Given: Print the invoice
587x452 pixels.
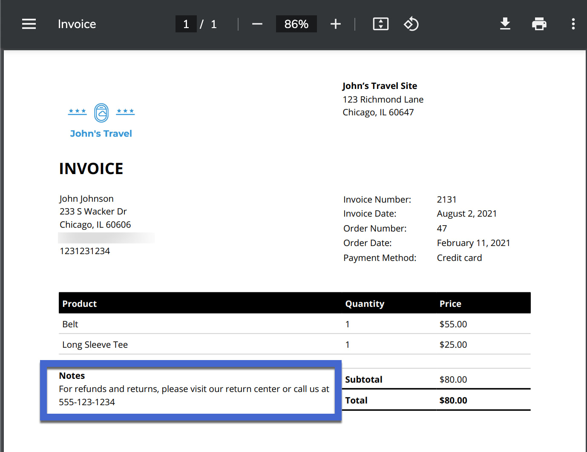Looking at the screenshot, I should pos(539,24).
